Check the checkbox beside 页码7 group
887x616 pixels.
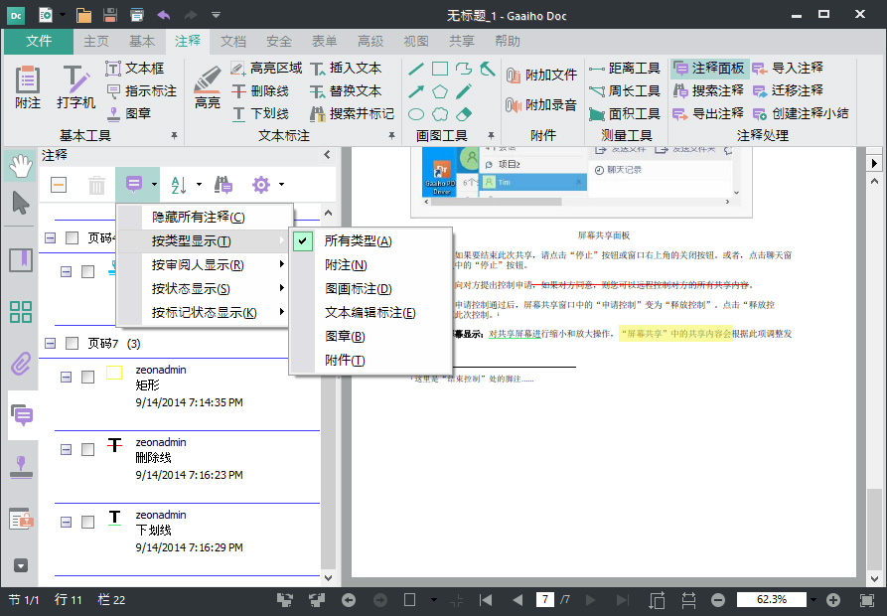(x=72, y=344)
